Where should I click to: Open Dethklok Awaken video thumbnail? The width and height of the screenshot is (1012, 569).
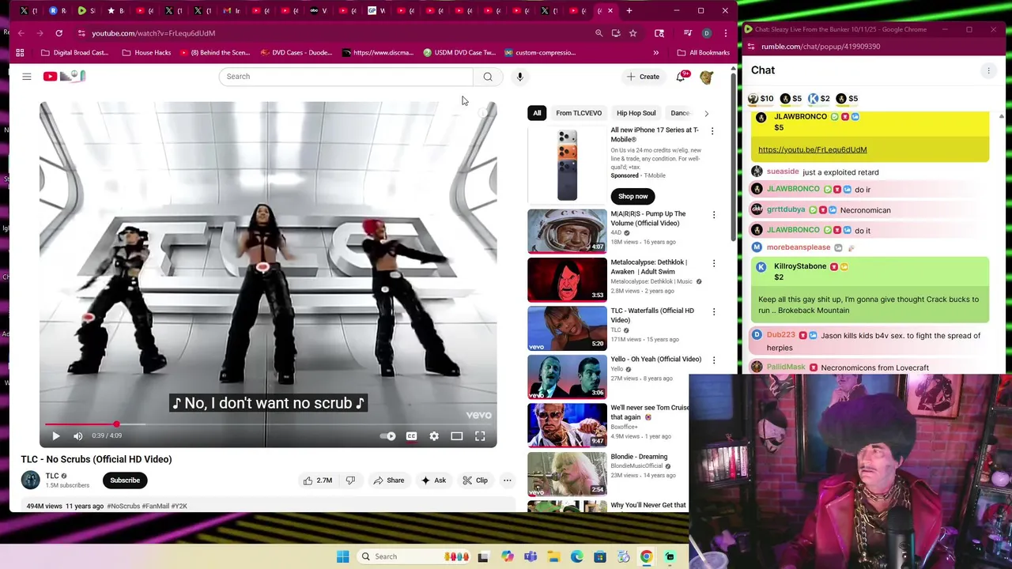pos(567,280)
